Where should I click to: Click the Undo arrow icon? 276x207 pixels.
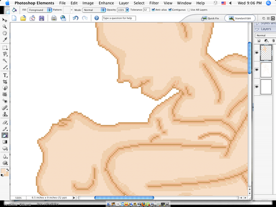coord(75,18)
